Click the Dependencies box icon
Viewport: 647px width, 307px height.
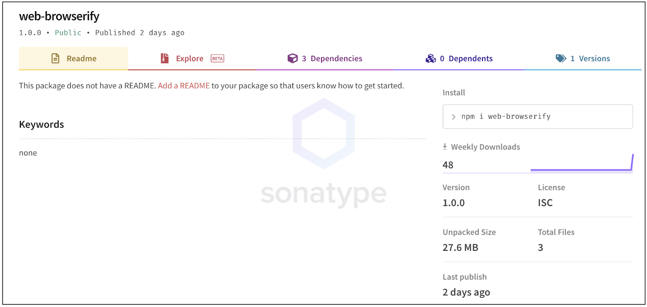(x=292, y=59)
